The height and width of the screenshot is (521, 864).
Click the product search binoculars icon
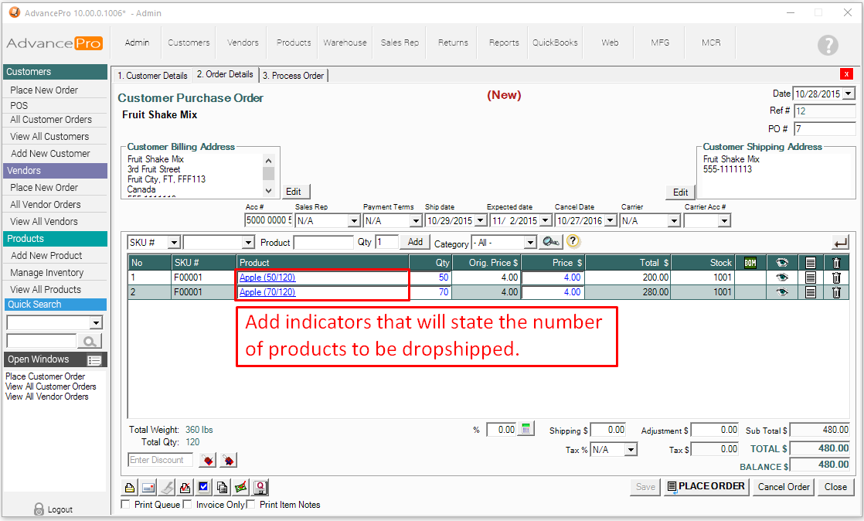click(550, 242)
